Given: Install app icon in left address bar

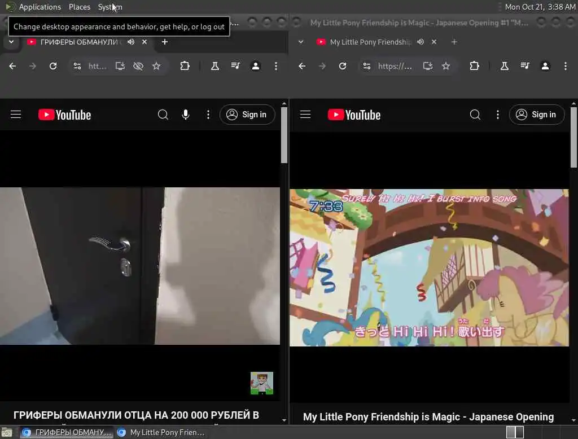Looking at the screenshot, I should (x=120, y=66).
